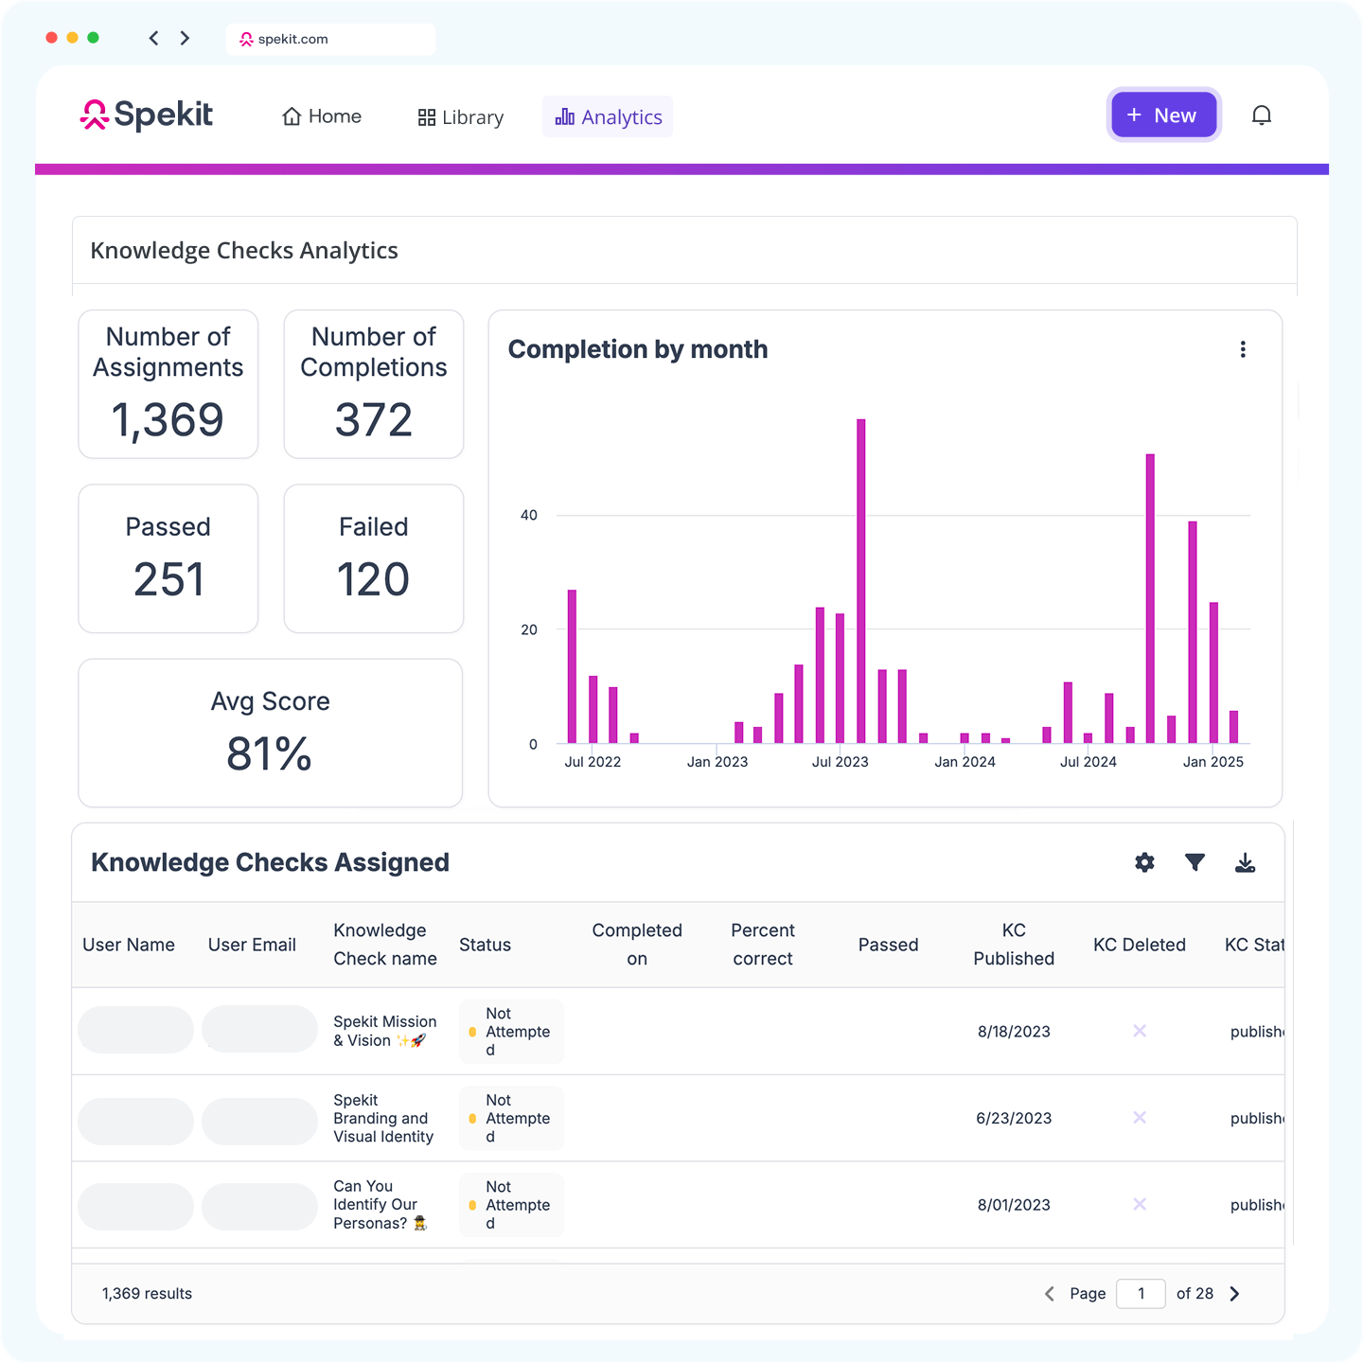Go forward with browser forward arrow

pyautogui.click(x=185, y=38)
